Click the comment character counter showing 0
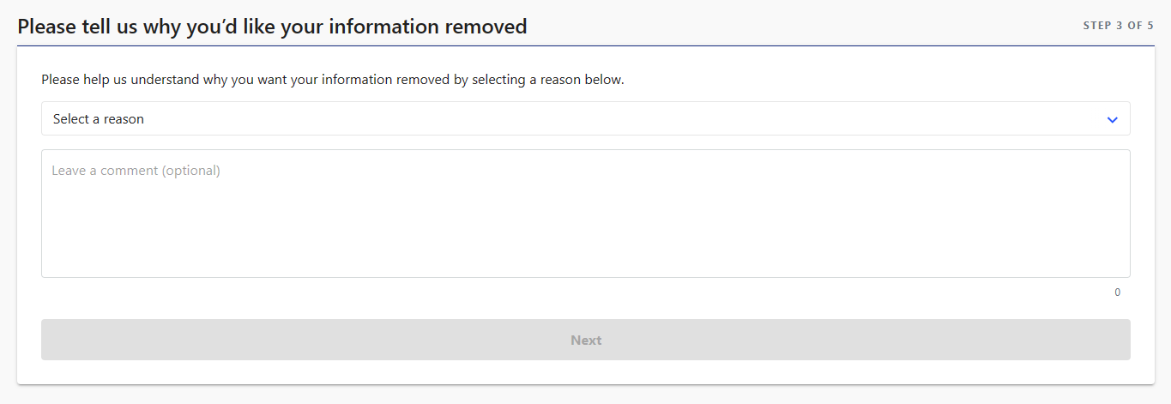 [1117, 292]
